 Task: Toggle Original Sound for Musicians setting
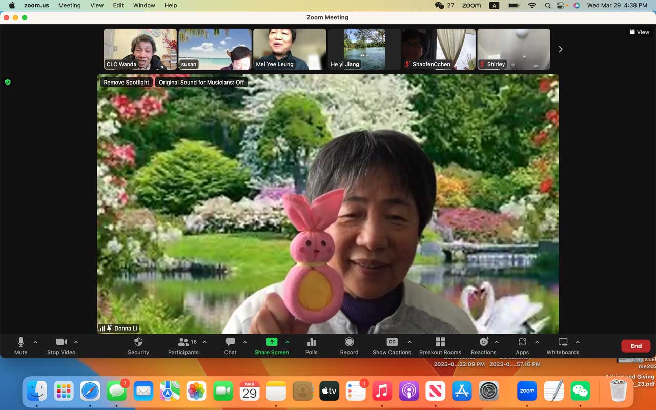point(201,82)
